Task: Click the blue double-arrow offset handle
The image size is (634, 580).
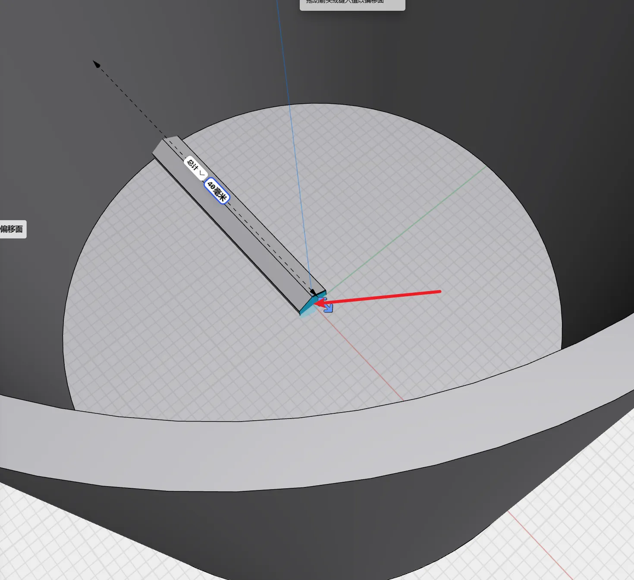Action: tap(328, 306)
